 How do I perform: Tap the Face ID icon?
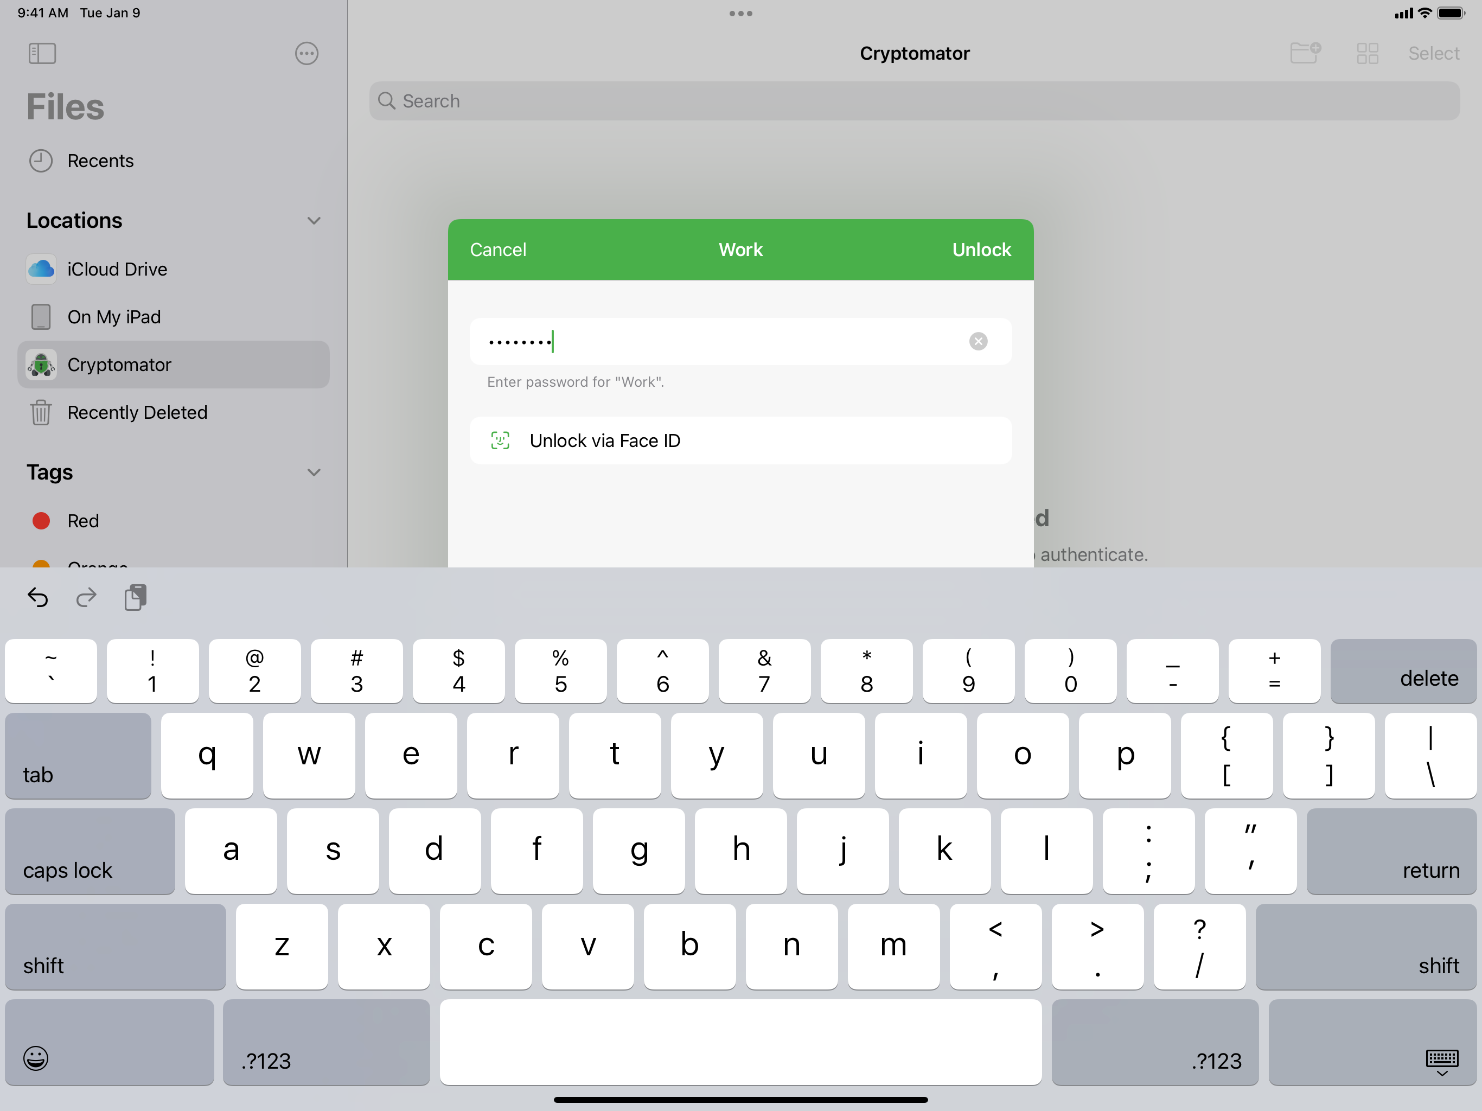pyautogui.click(x=500, y=440)
